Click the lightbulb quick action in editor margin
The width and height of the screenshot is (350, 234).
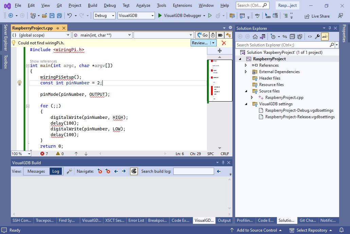[19, 83]
